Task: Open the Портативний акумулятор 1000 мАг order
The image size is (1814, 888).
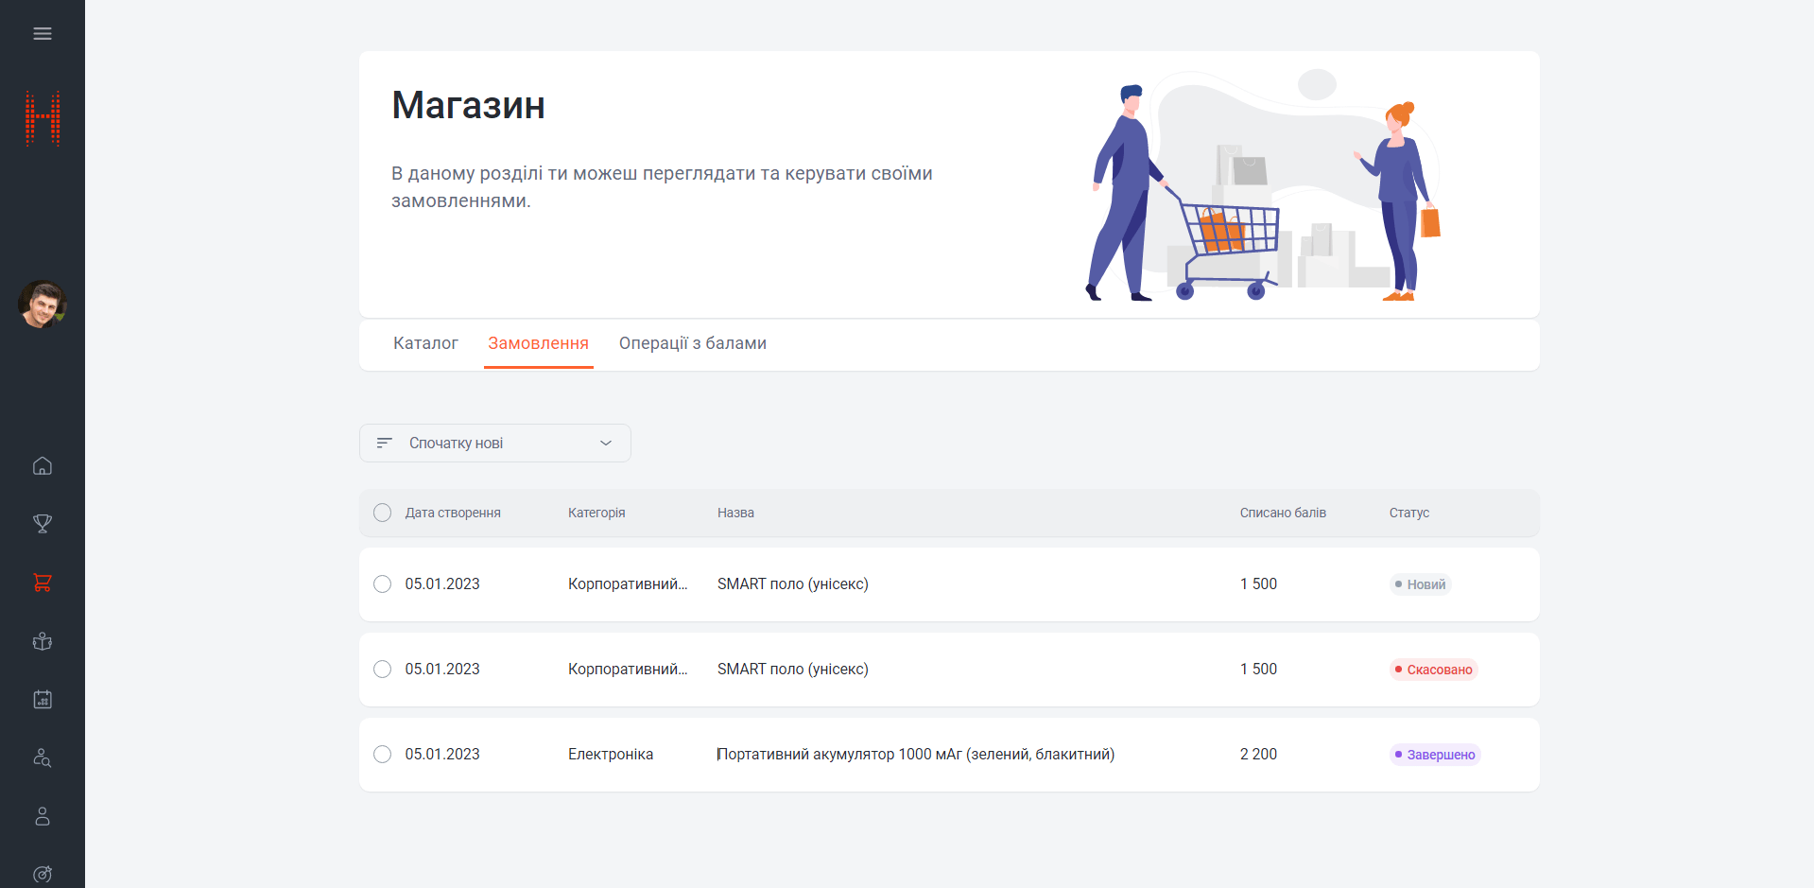Action: point(915,755)
